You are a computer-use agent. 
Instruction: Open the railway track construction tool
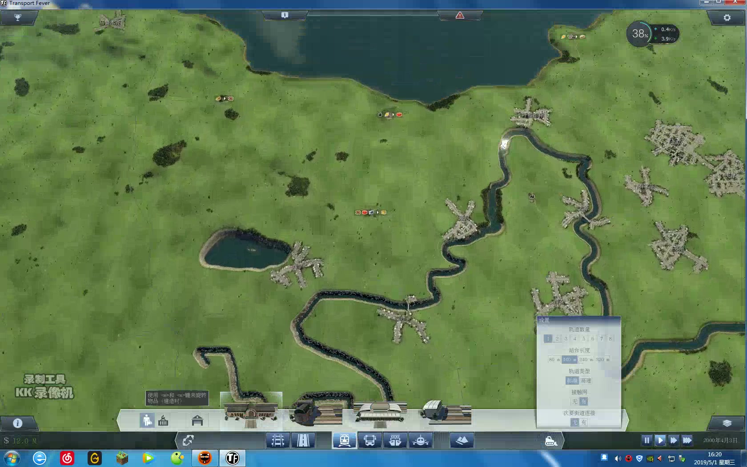[278, 440]
